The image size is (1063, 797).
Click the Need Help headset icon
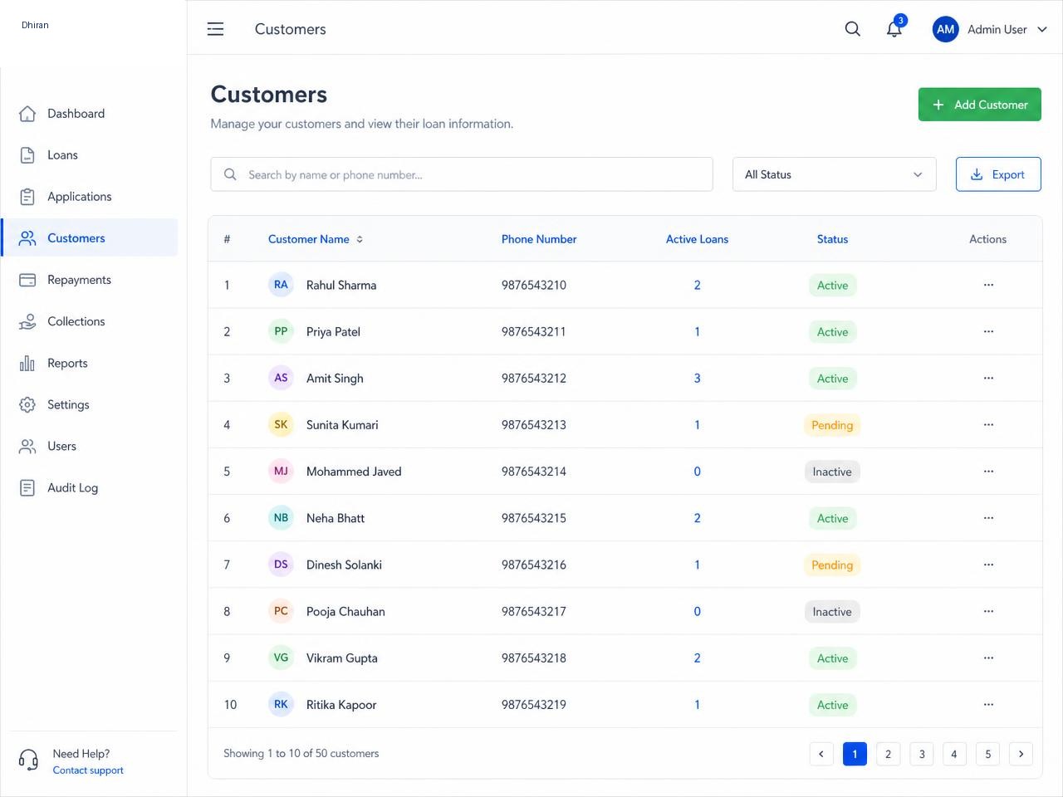click(x=28, y=760)
